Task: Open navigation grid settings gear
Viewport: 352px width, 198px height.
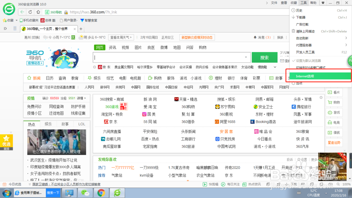Action: tap(321, 97)
